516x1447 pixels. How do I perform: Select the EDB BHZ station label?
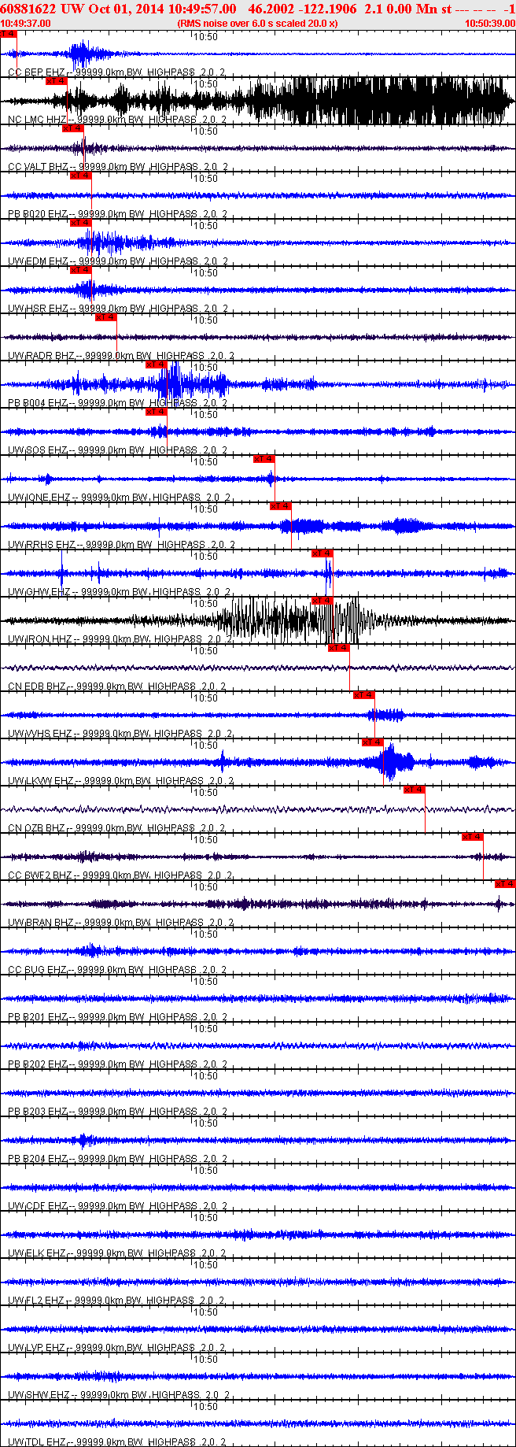(116, 686)
